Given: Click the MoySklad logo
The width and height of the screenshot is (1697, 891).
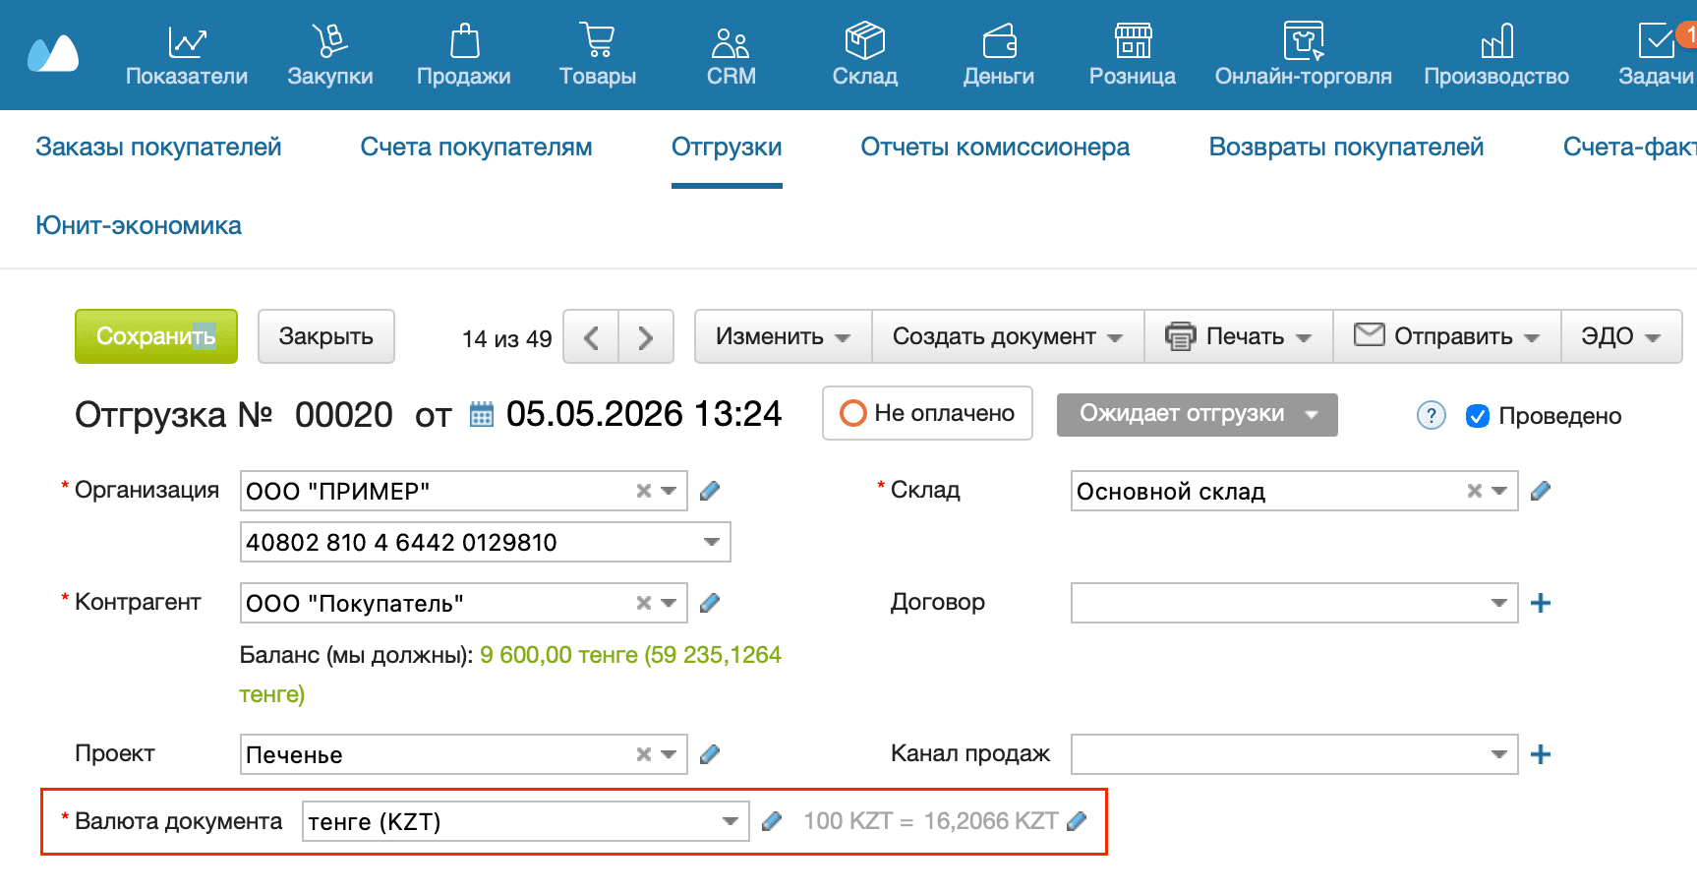Looking at the screenshot, I should point(53,54).
